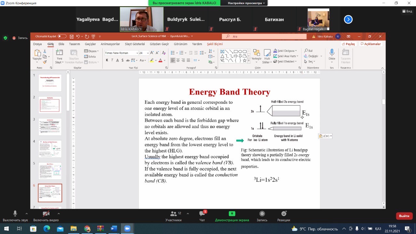This screenshot has height=234, width=416.
Task: Expand the Настройки просмотра dropdown
Action: pos(246,3)
